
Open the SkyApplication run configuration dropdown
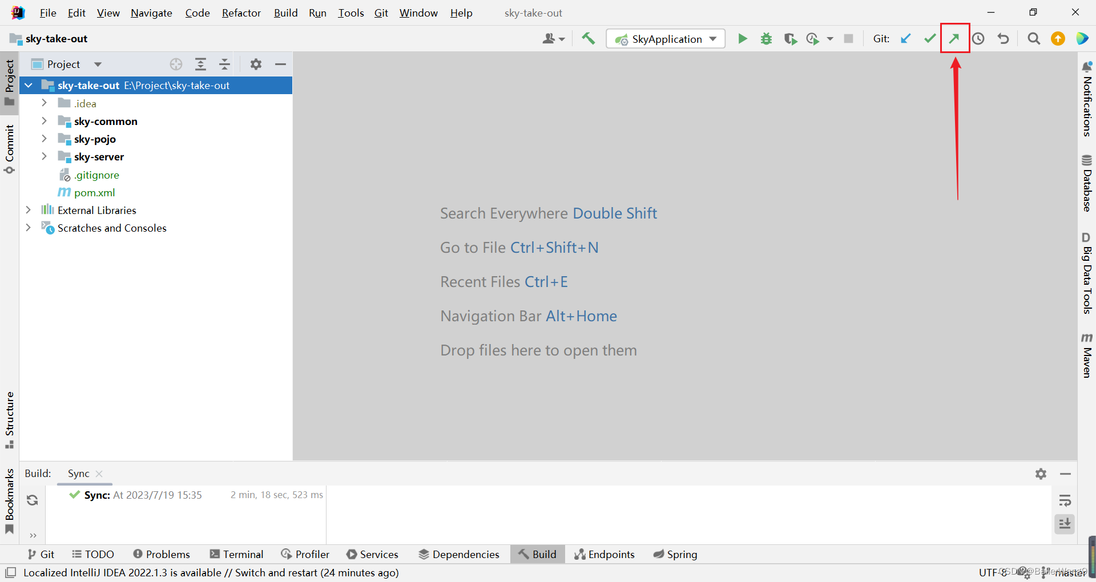coord(666,39)
